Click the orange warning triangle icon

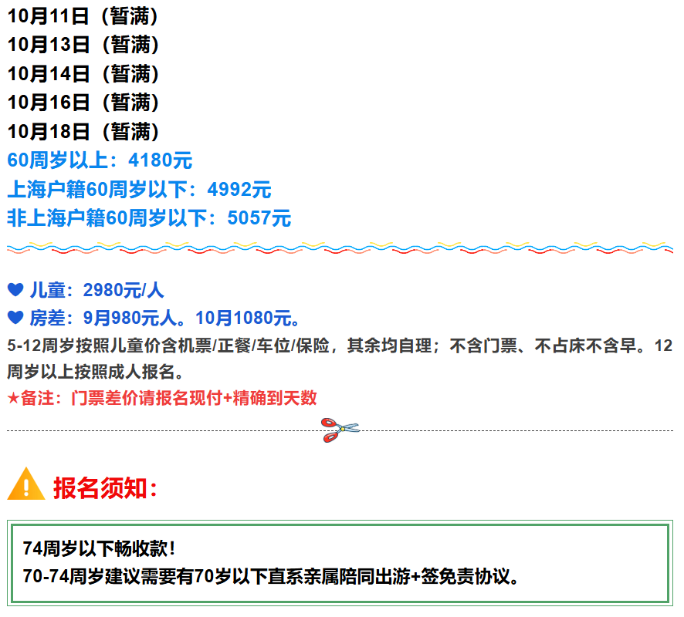coord(26,484)
